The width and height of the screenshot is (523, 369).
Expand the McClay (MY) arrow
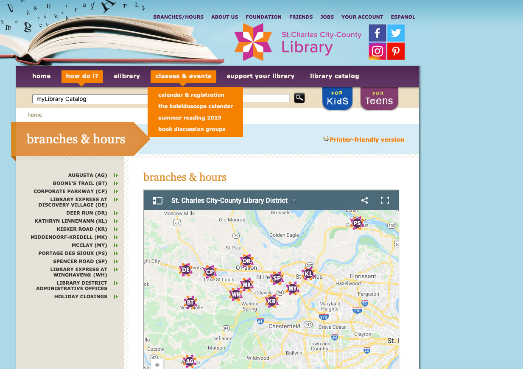tap(116, 245)
